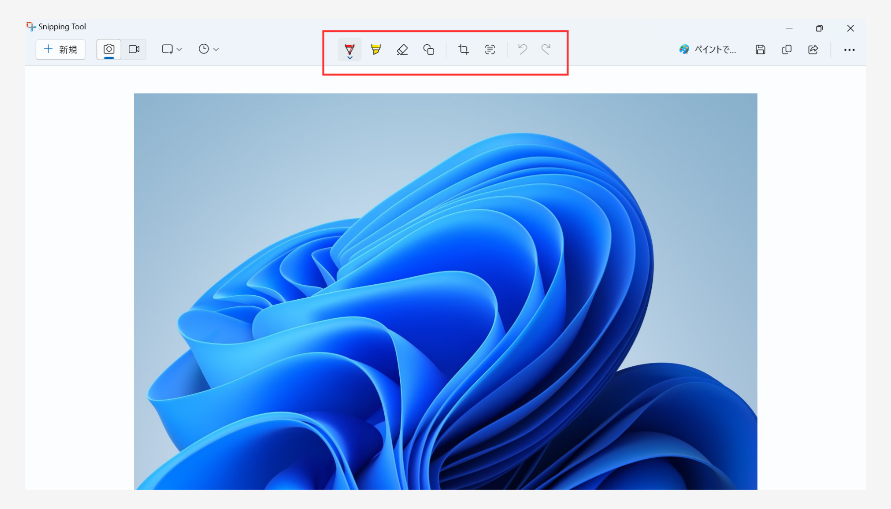The width and height of the screenshot is (891, 509).
Task: Open the three-dots more options menu
Action: [849, 50]
